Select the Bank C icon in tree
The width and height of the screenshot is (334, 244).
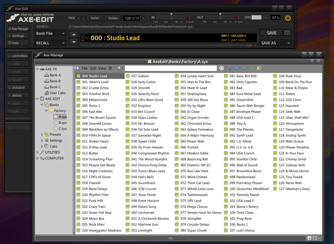(x=46, y=87)
